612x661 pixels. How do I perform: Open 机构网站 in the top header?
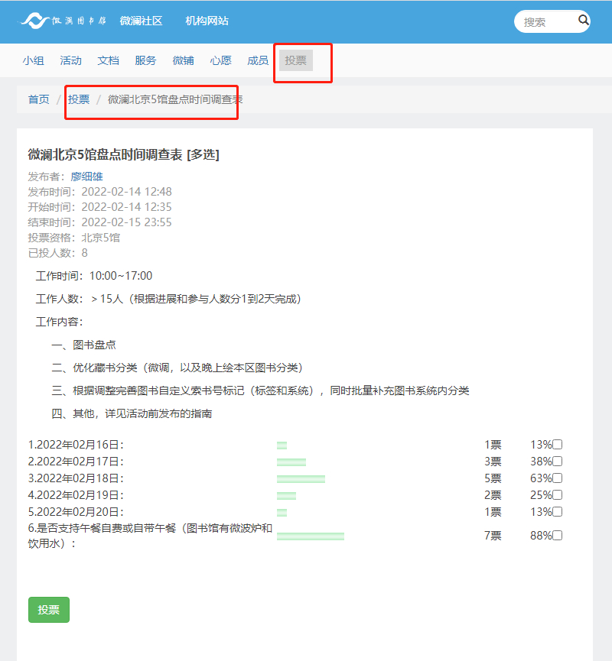click(x=207, y=21)
